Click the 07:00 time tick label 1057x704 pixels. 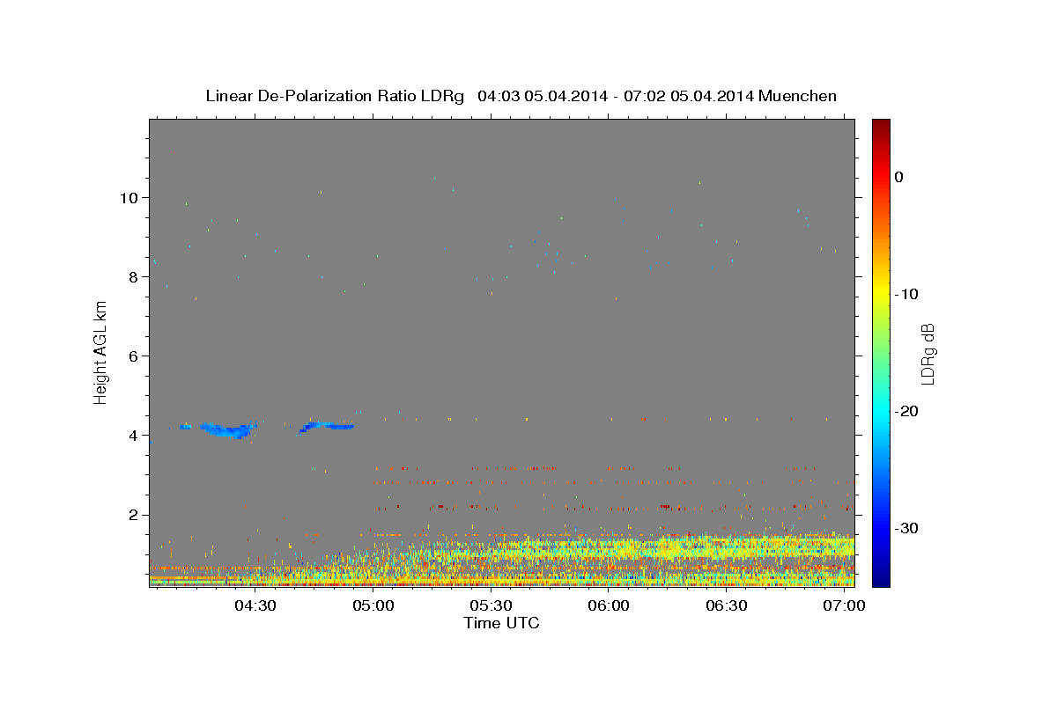click(x=845, y=605)
